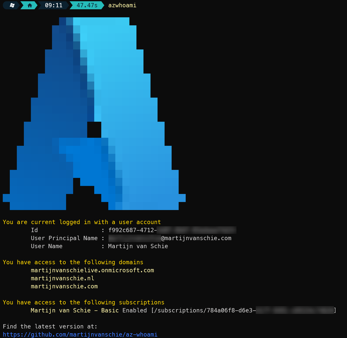
Task: Select the home folder icon in the prompt
Action: pos(29,5)
